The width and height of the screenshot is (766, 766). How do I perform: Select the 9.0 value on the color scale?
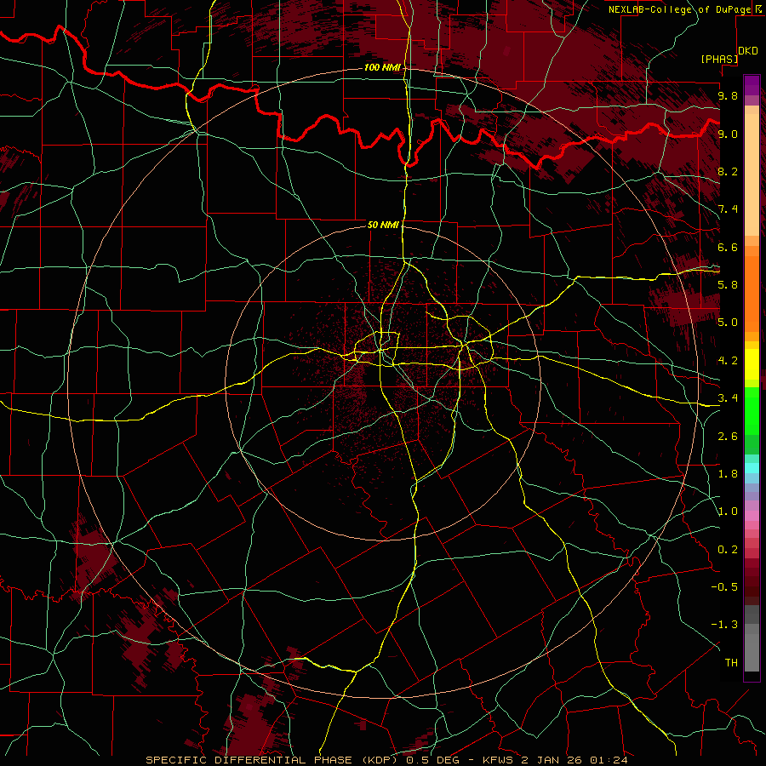click(728, 134)
